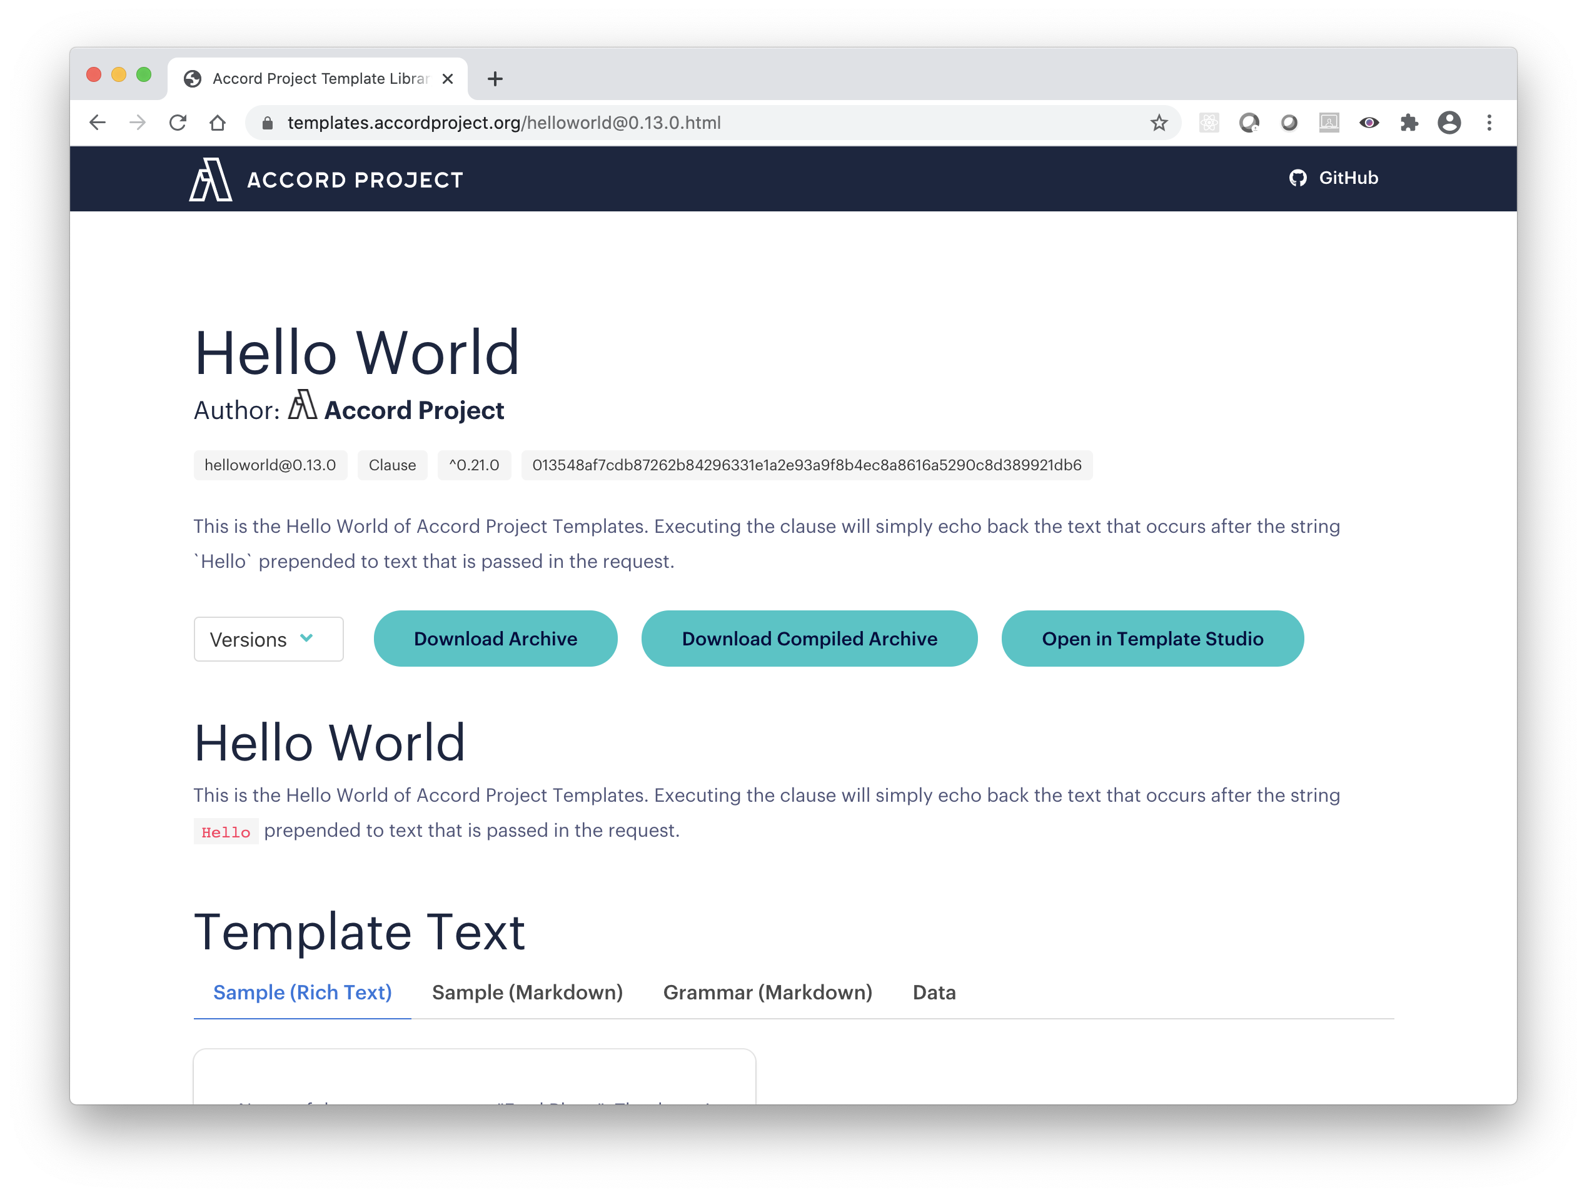1587x1197 pixels.
Task: Go back to the previous page
Action: click(98, 123)
